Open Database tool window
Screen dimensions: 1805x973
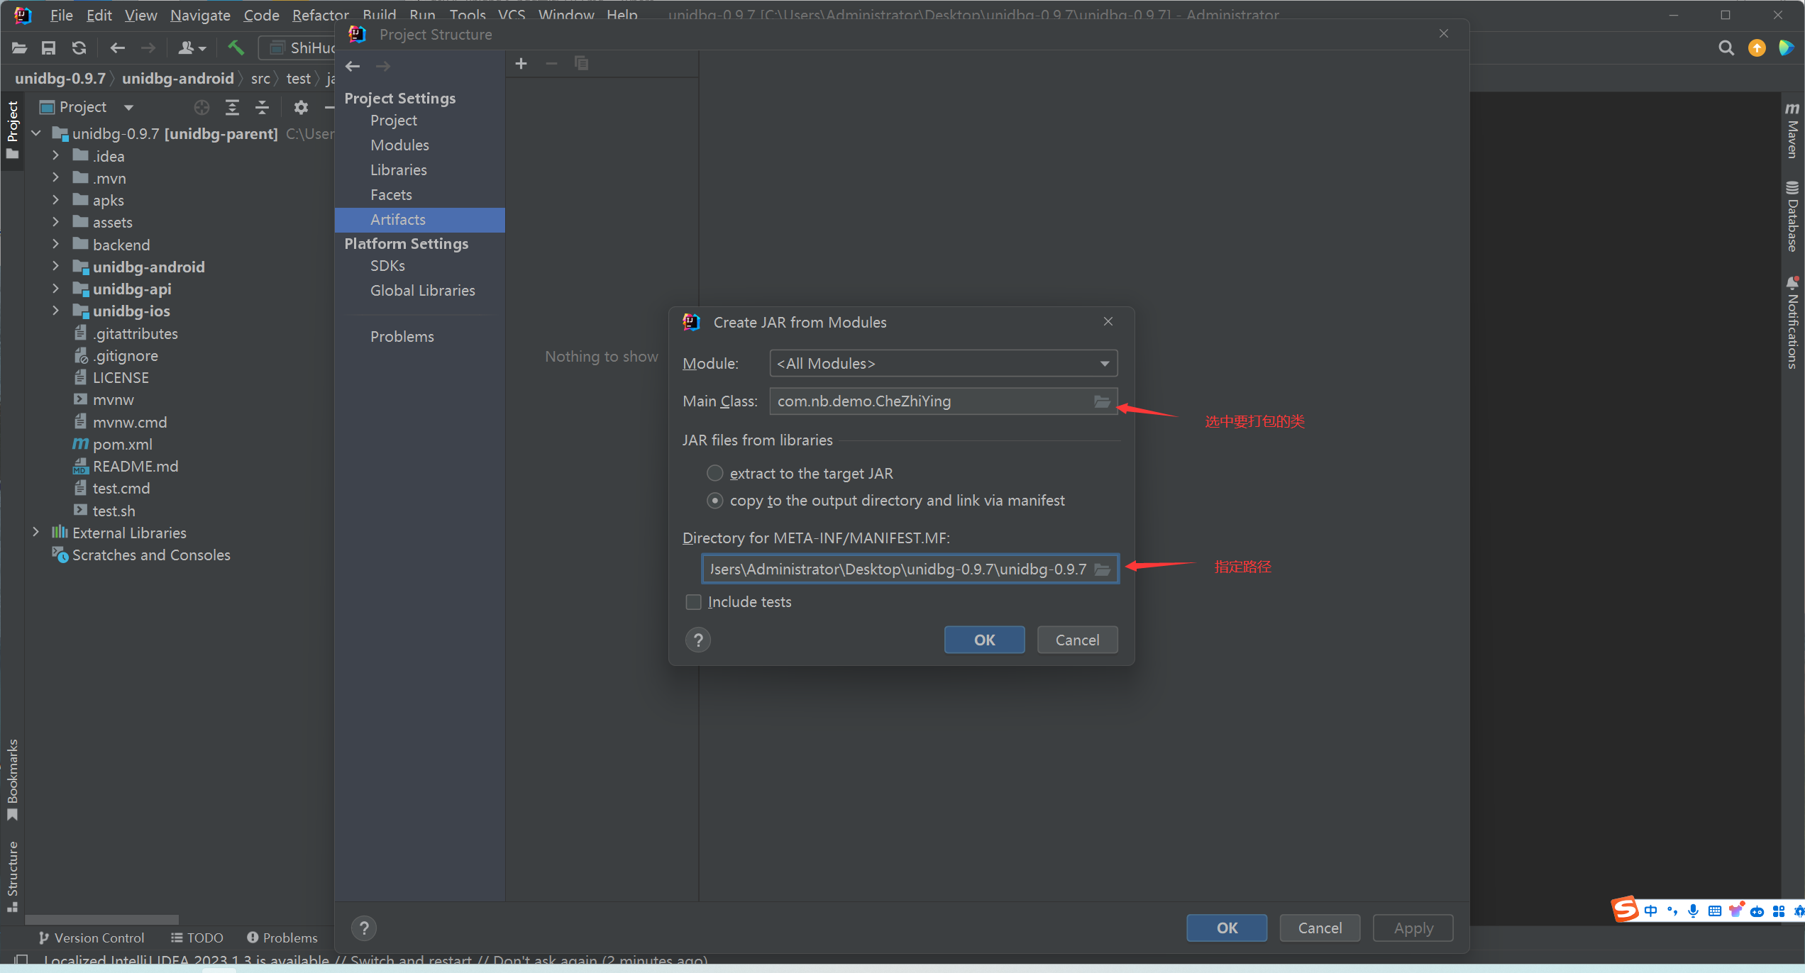click(x=1792, y=216)
